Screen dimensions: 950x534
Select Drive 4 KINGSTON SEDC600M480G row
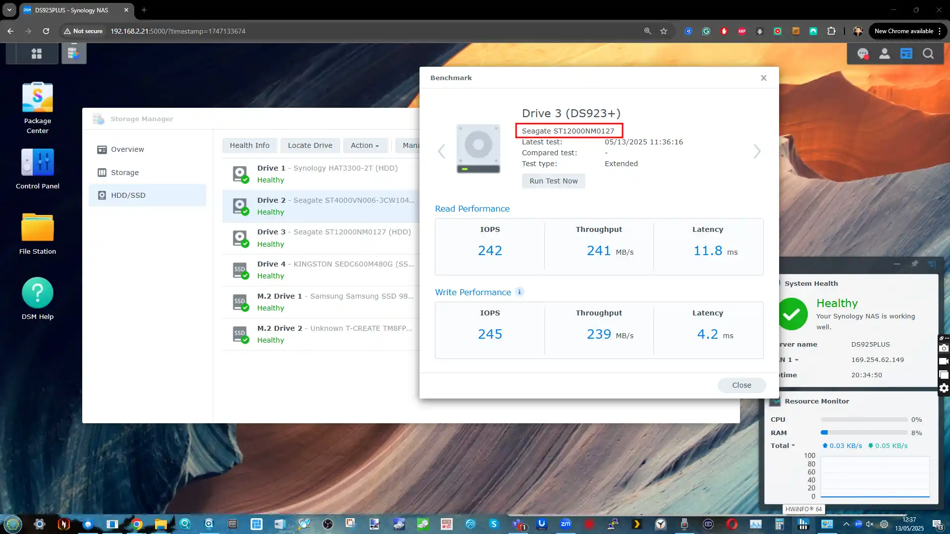(320, 270)
